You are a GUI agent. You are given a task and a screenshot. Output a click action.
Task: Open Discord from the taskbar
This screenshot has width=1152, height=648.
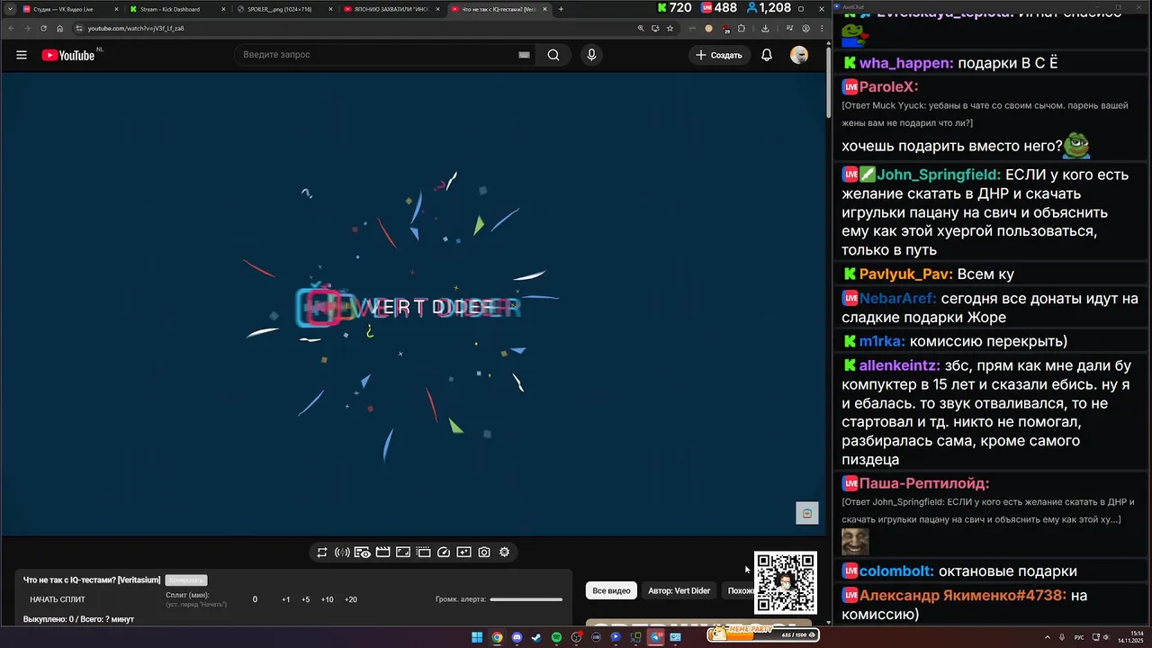(517, 637)
